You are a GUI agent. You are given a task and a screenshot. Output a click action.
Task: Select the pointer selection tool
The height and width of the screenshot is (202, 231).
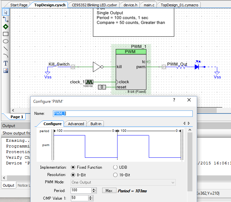click(x=5, y=12)
